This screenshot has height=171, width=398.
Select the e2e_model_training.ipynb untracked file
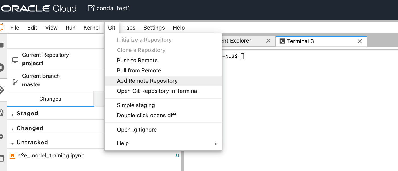pos(51,156)
